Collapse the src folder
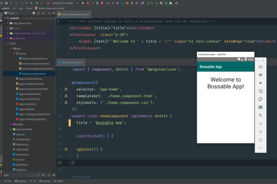The width and height of the screenshot is (277, 184). (x=8, y=43)
